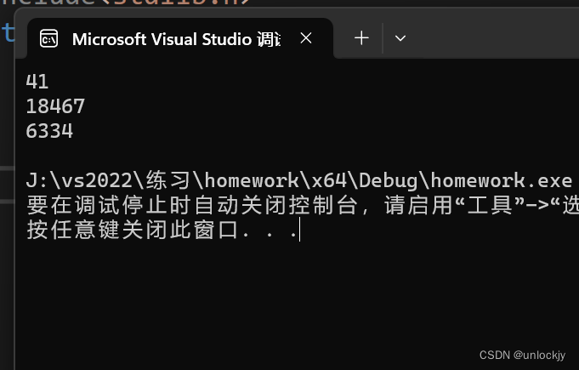Place cursor at the blinking text caret
This screenshot has height=370, width=579.
(x=299, y=230)
